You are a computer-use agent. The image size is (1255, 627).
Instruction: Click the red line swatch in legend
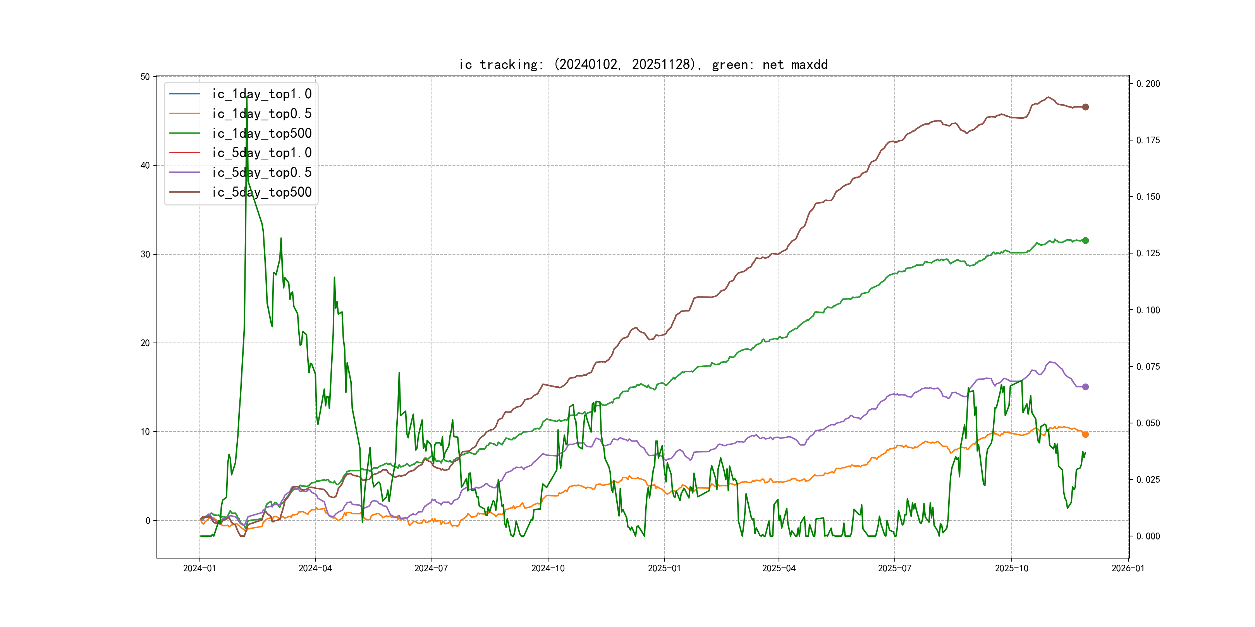coord(184,152)
